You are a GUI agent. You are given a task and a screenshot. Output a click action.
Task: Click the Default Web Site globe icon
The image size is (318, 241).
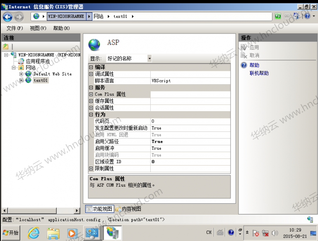point(28,74)
